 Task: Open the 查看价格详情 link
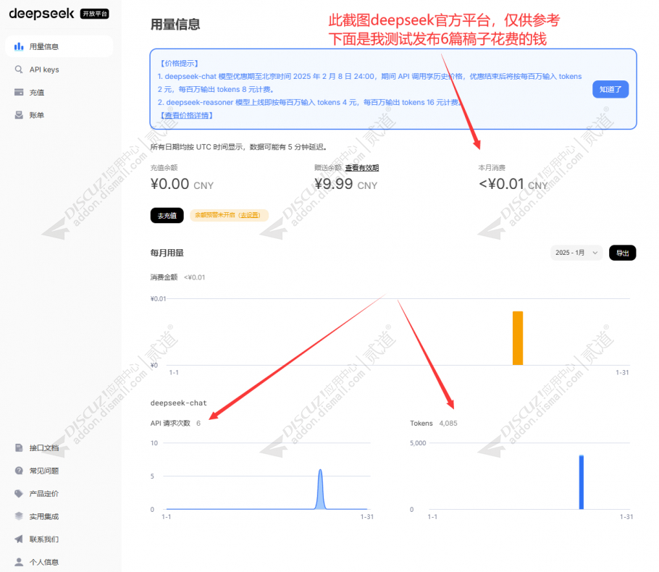(187, 115)
